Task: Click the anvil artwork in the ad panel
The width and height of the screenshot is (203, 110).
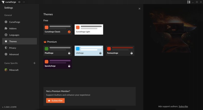Action: coord(173,32)
